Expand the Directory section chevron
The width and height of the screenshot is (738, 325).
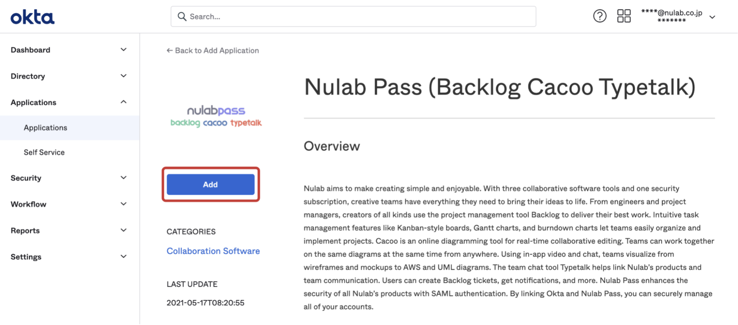click(124, 76)
